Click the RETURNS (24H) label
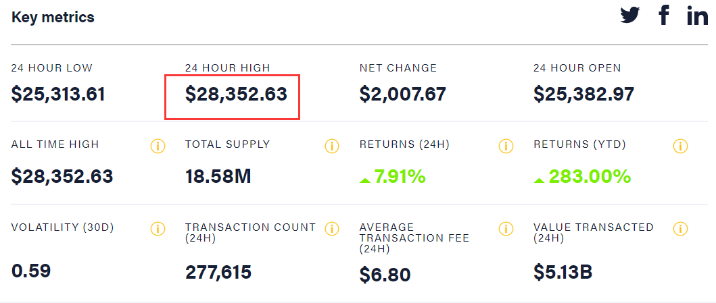Screen dimensions: 716x303 pos(404,145)
